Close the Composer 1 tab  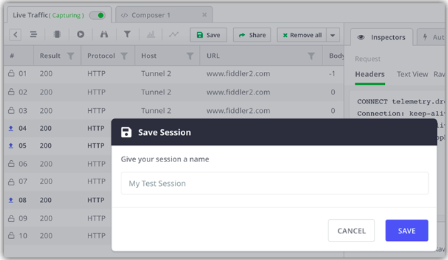coord(204,15)
